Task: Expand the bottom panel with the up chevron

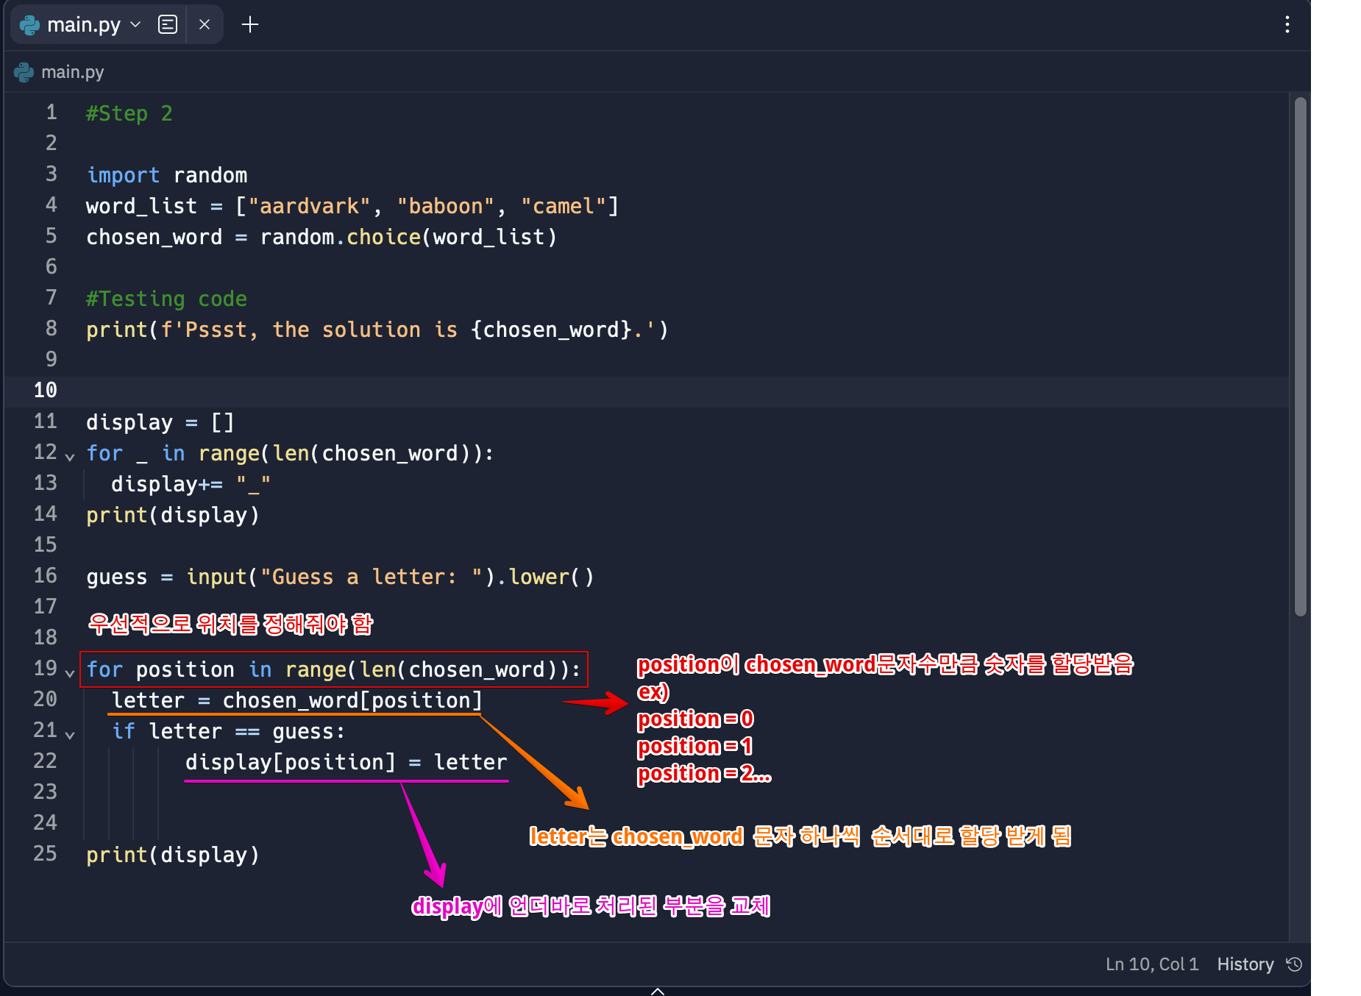Action: coord(658,991)
